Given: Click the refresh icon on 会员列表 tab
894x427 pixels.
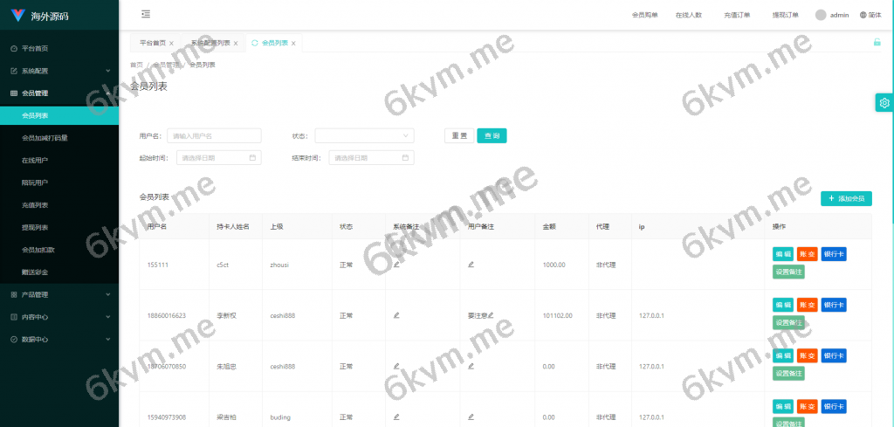Looking at the screenshot, I should pos(254,43).
